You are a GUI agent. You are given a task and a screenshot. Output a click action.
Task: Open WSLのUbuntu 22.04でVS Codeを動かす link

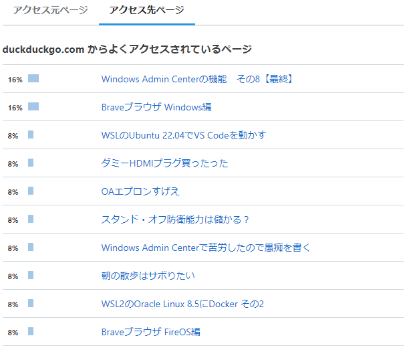pos(184,135)
